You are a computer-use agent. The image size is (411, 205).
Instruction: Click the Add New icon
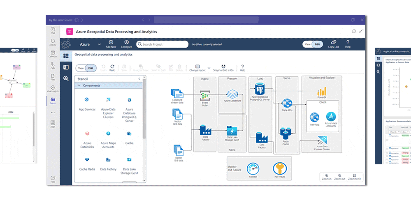click(x=111, y=42)
